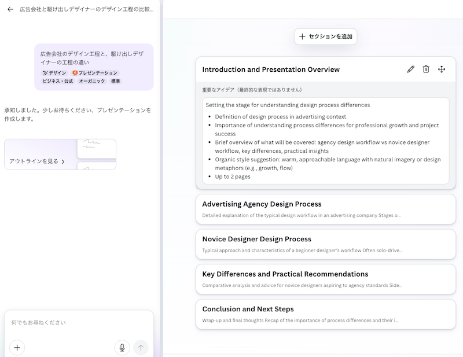Expand the Conclusion and Next Steps section

(x=325, y=314)
